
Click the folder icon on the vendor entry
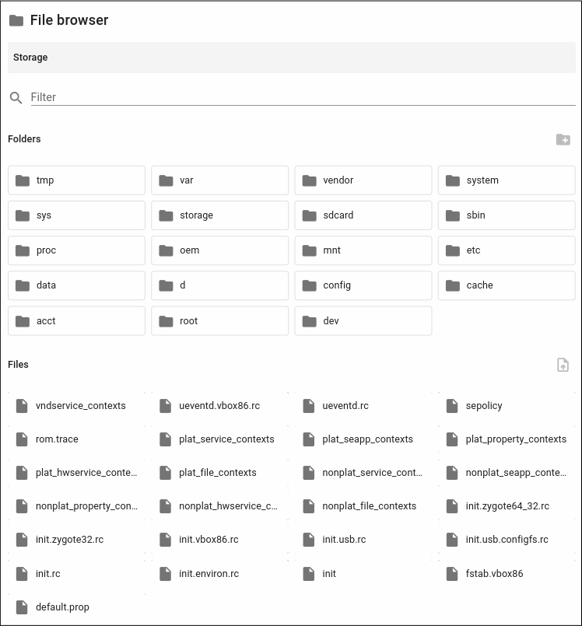click(x=309, y=180)
